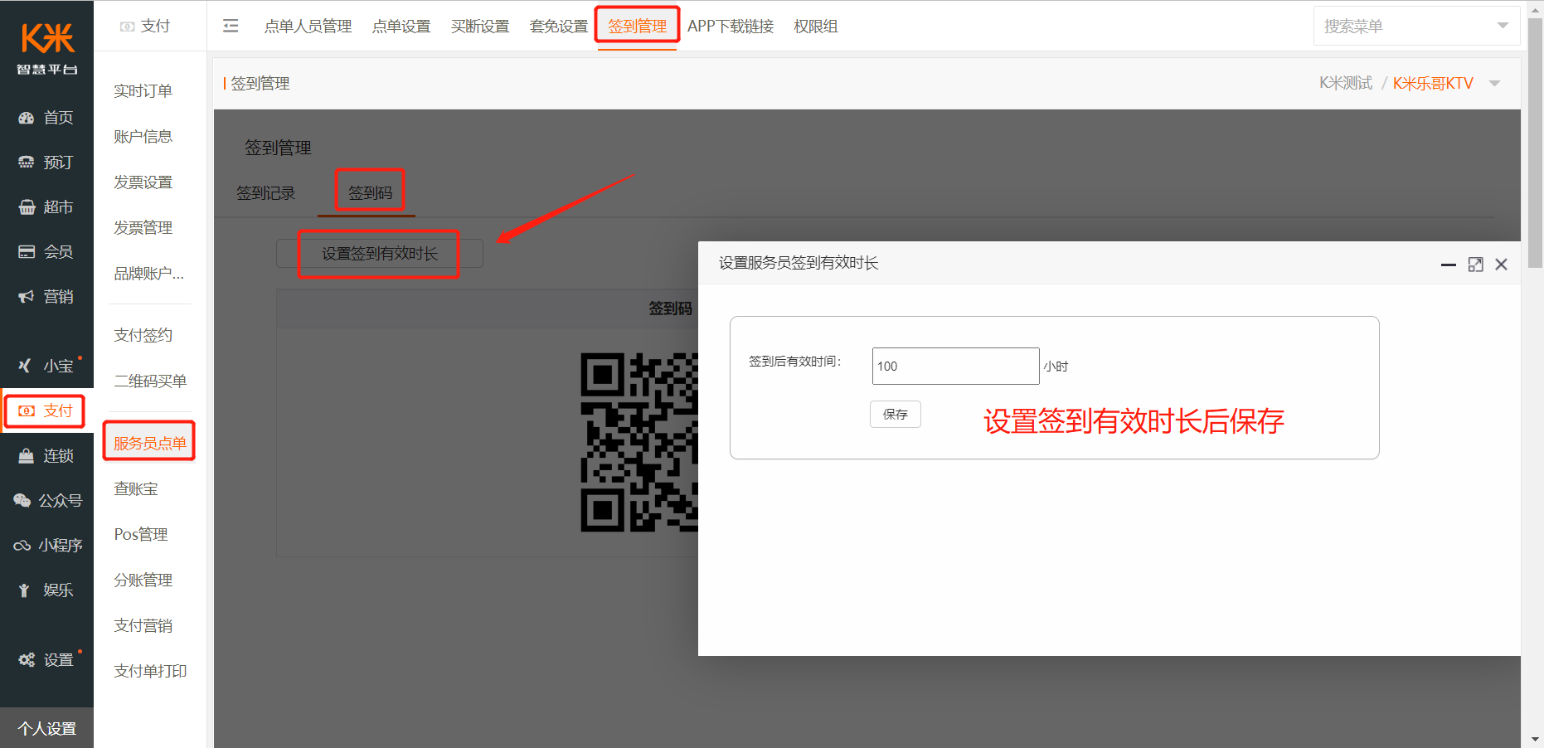This screenshot has height=748, width=1544.
Task: Open 公众号 WeChat icon
Action: pyautogui.click(x=22, y=501)
